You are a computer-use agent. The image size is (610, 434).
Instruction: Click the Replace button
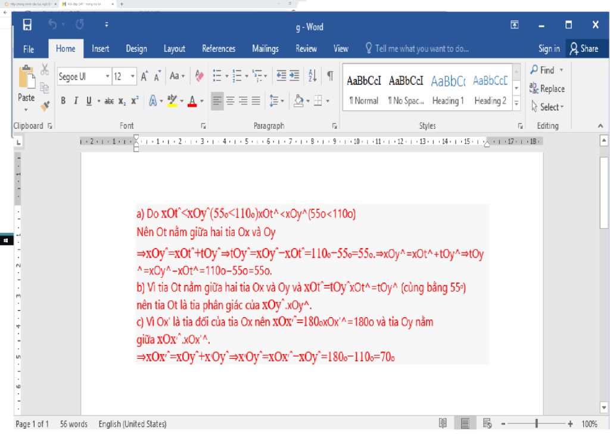pyautogui.click(x=547, y=89)
